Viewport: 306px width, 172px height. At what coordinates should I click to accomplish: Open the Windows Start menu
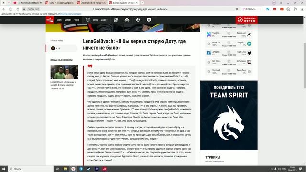[4, 169]
